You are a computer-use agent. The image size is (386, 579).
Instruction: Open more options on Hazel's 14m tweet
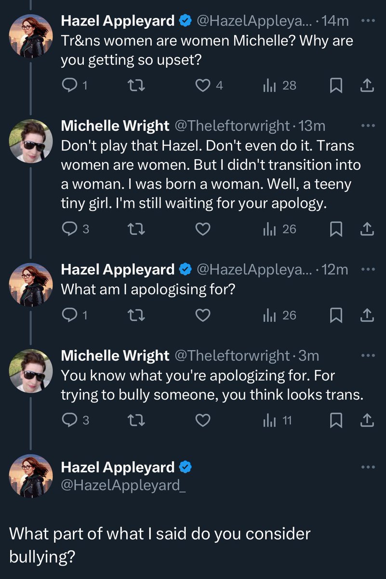coord(368,21)
